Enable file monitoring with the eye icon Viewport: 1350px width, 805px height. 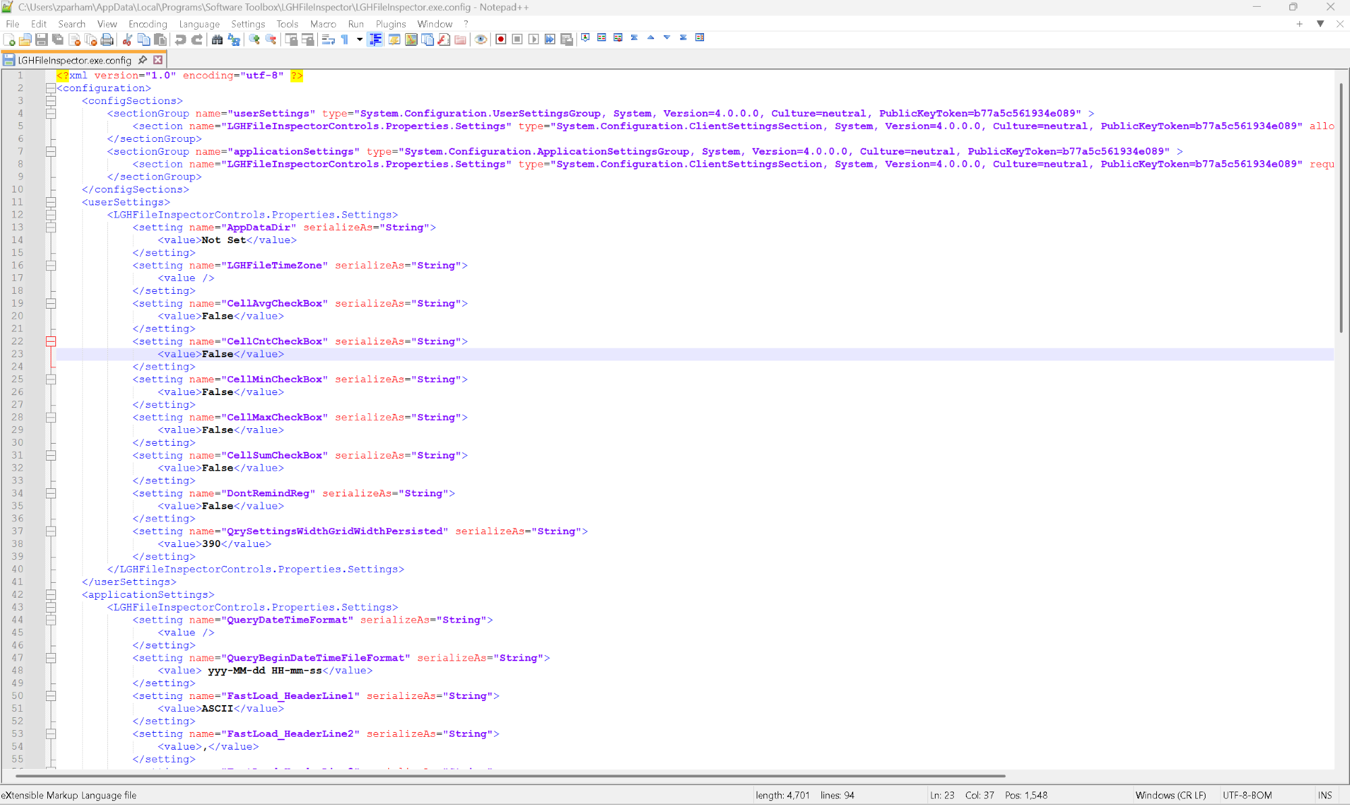[x=481, y=39]
